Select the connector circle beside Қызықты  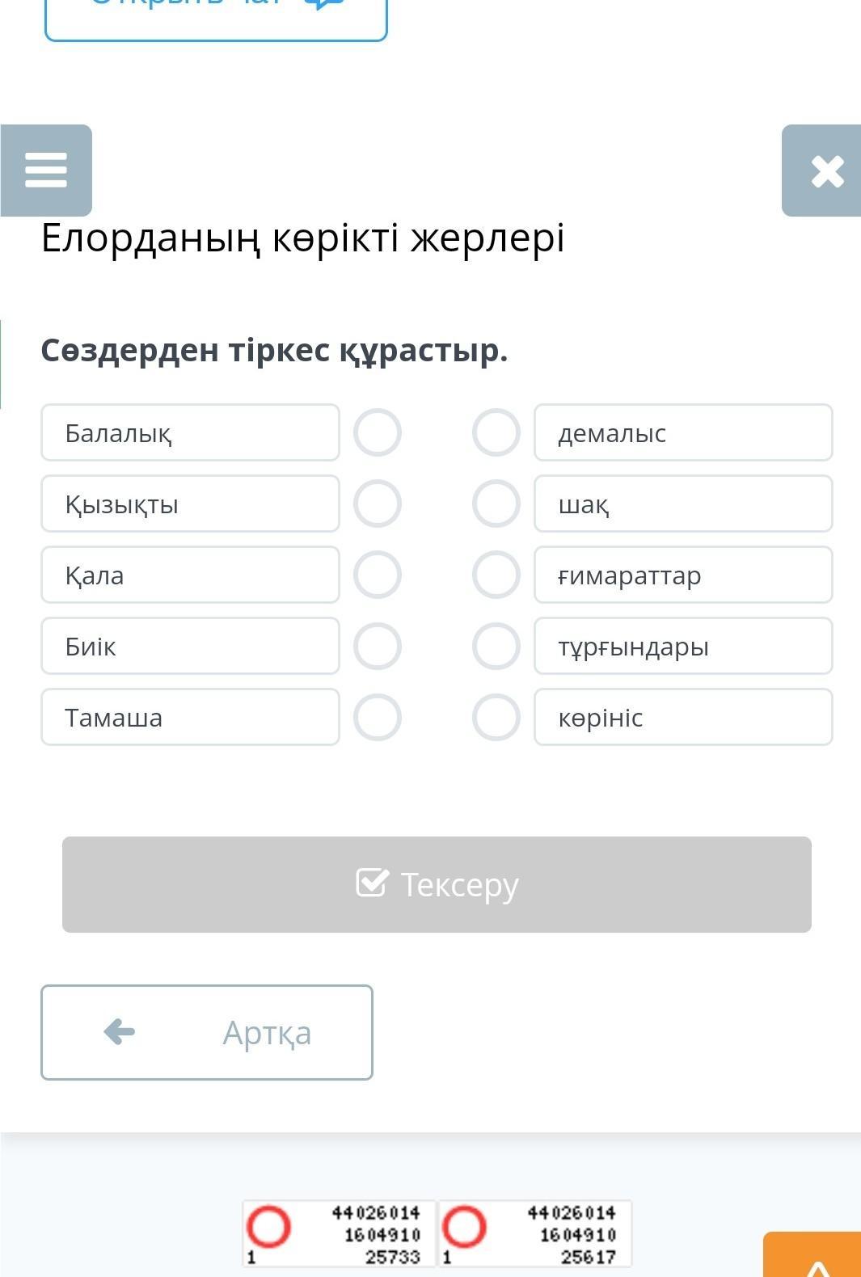tap(378, 504)
